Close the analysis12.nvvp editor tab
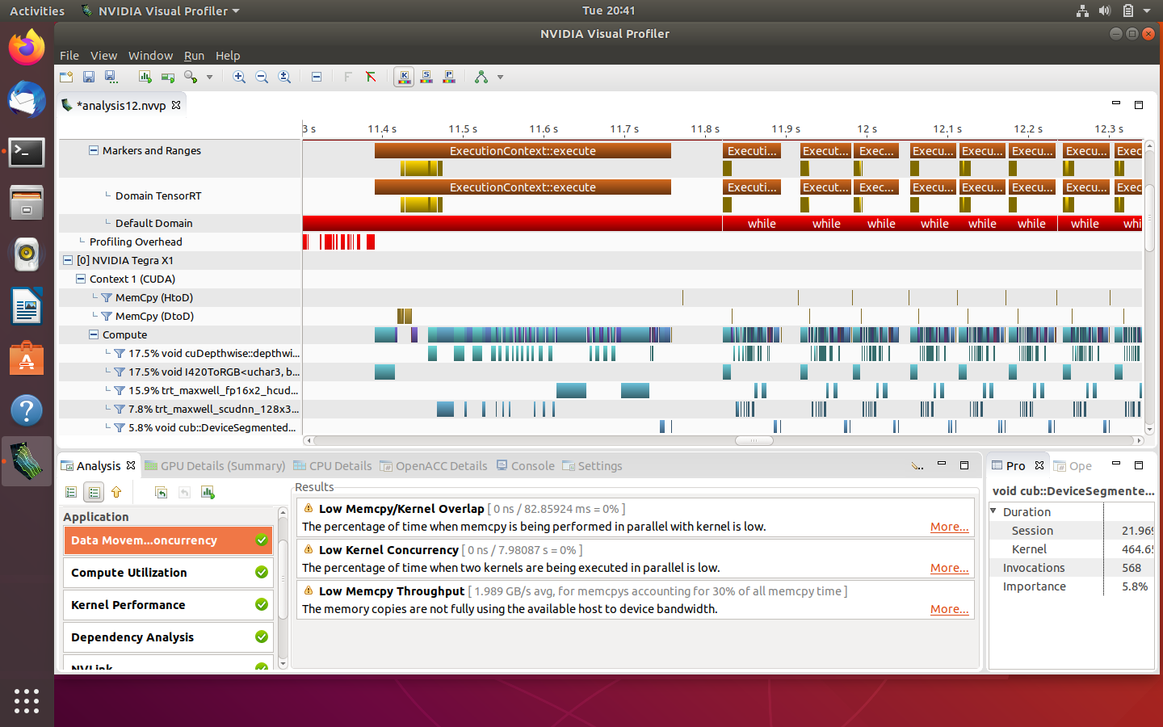The width and height of the screenshot is (1163, 727). 176,105
